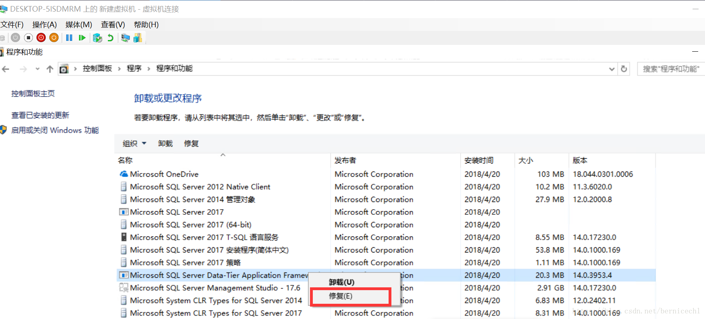Click the green Reset play-arrow toolbar icon
The height and width of the screenshot is (319, 705).
coord(82,38)
